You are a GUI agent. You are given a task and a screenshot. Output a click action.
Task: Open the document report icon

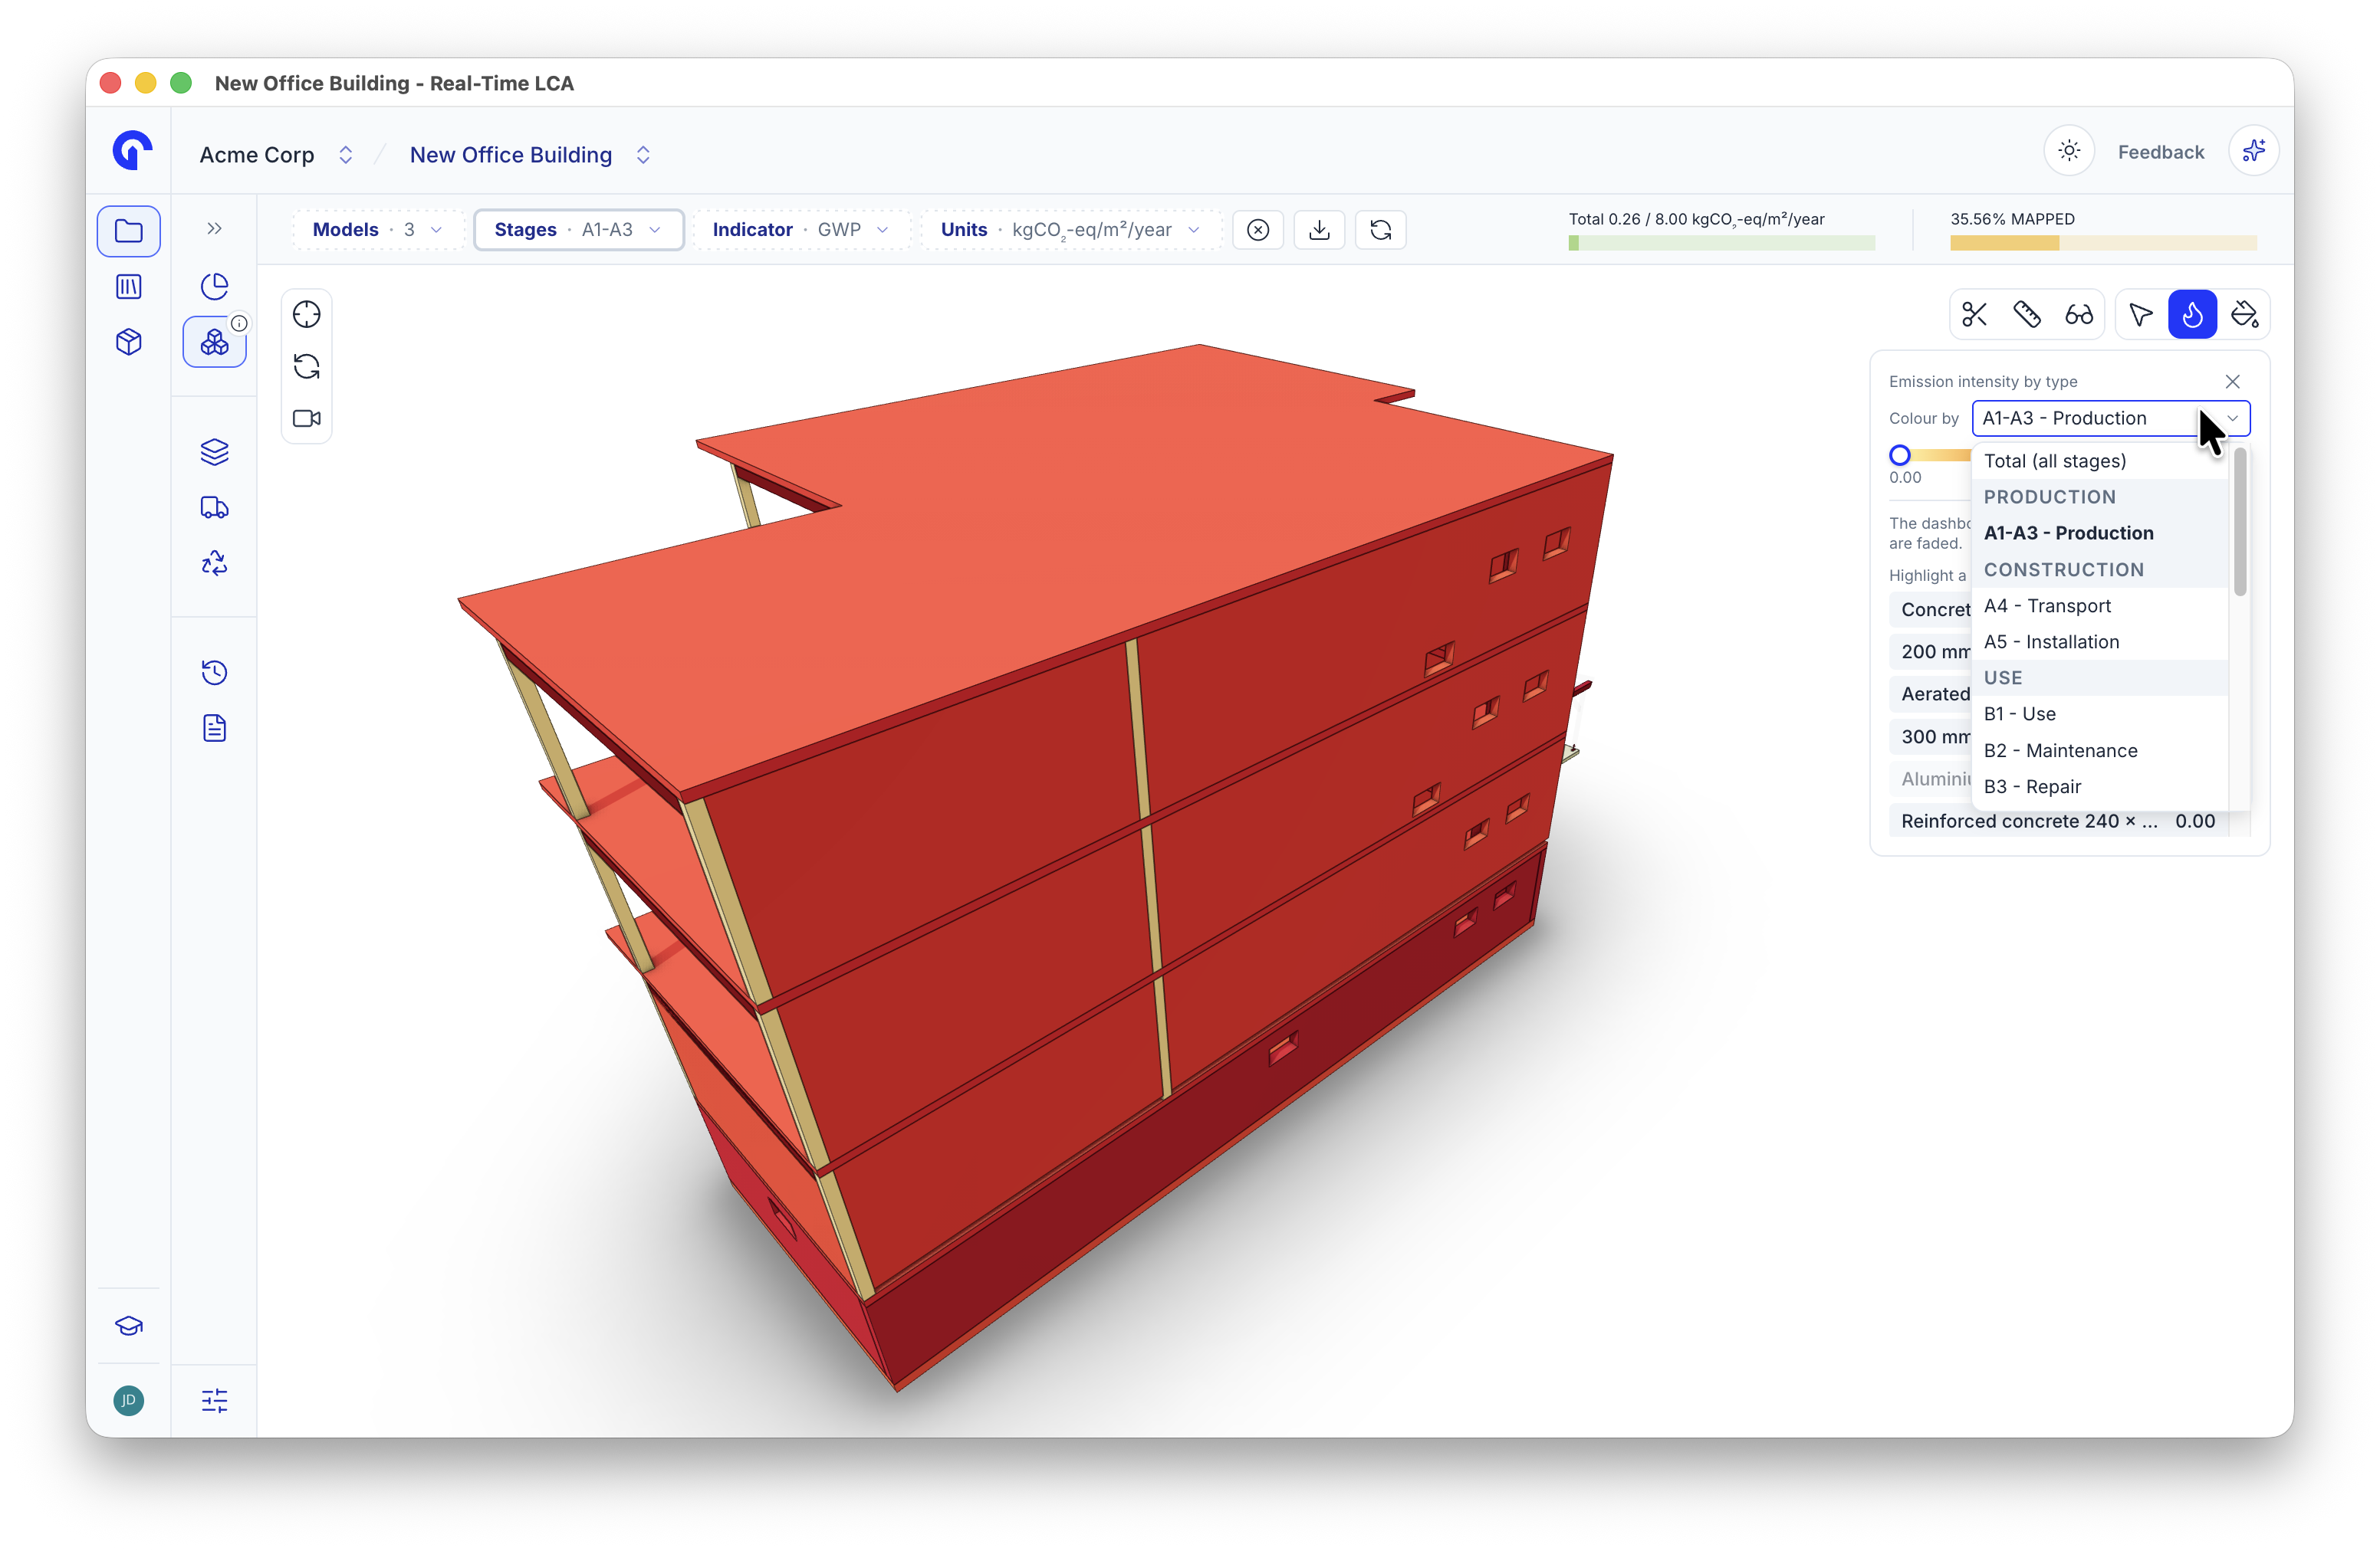point(214,729)
